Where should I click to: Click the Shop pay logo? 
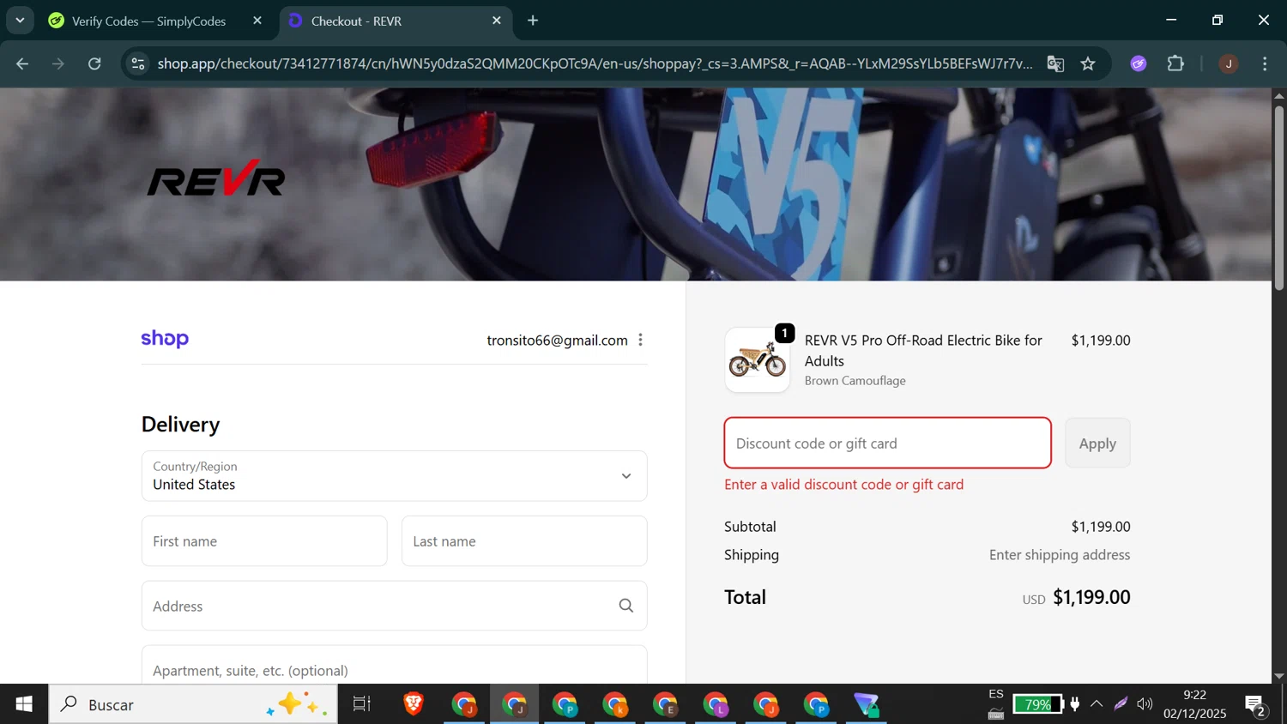point(165,339)
